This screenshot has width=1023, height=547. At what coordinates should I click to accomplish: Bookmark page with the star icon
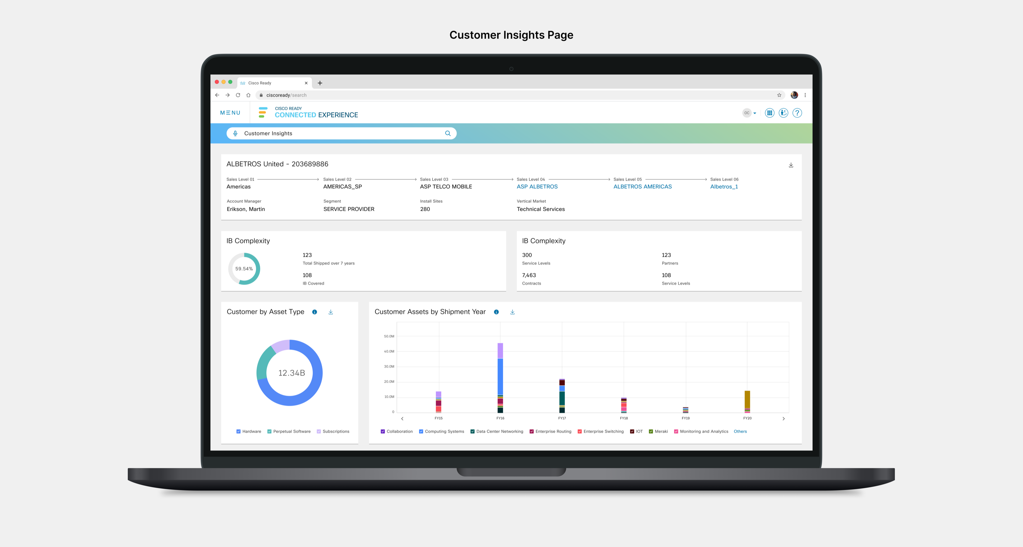click(779, 95)
